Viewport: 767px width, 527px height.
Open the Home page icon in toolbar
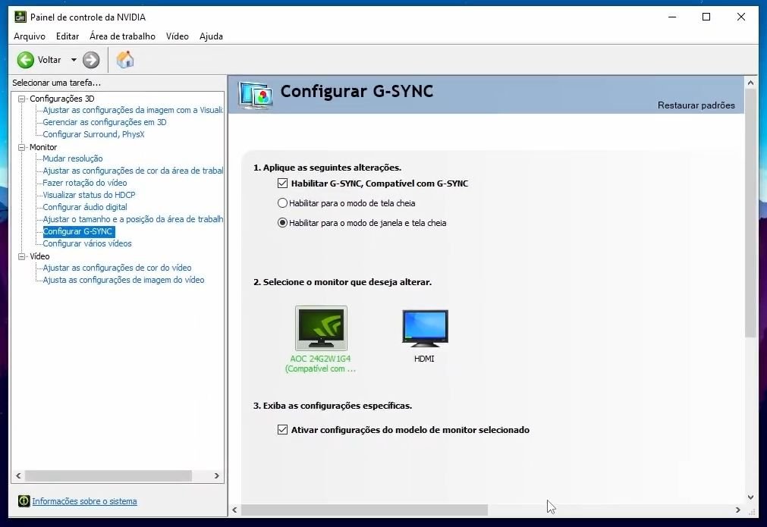pos(125,60)
